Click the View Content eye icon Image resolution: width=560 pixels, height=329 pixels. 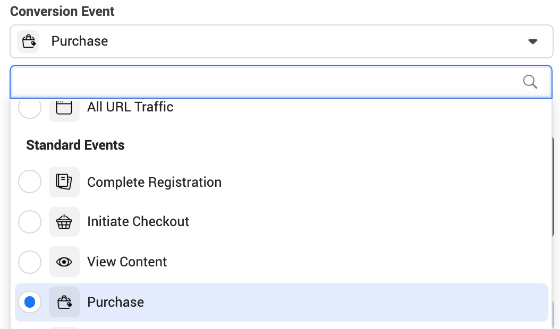click(64, 262)
